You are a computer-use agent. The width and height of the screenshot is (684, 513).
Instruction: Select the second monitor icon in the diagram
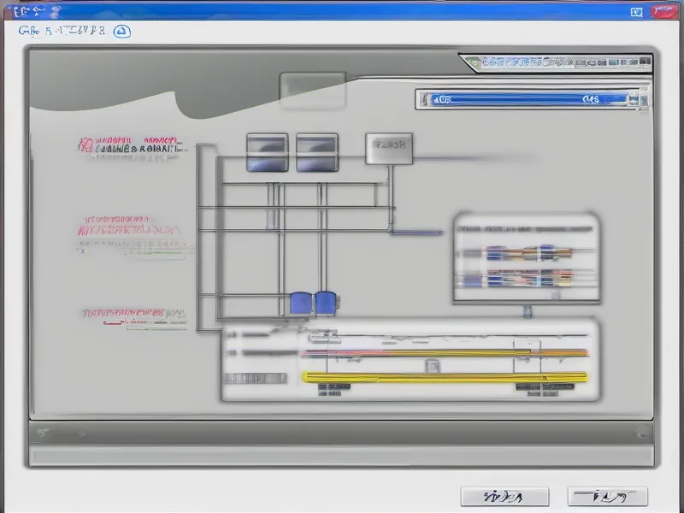(x=315, y=152)
